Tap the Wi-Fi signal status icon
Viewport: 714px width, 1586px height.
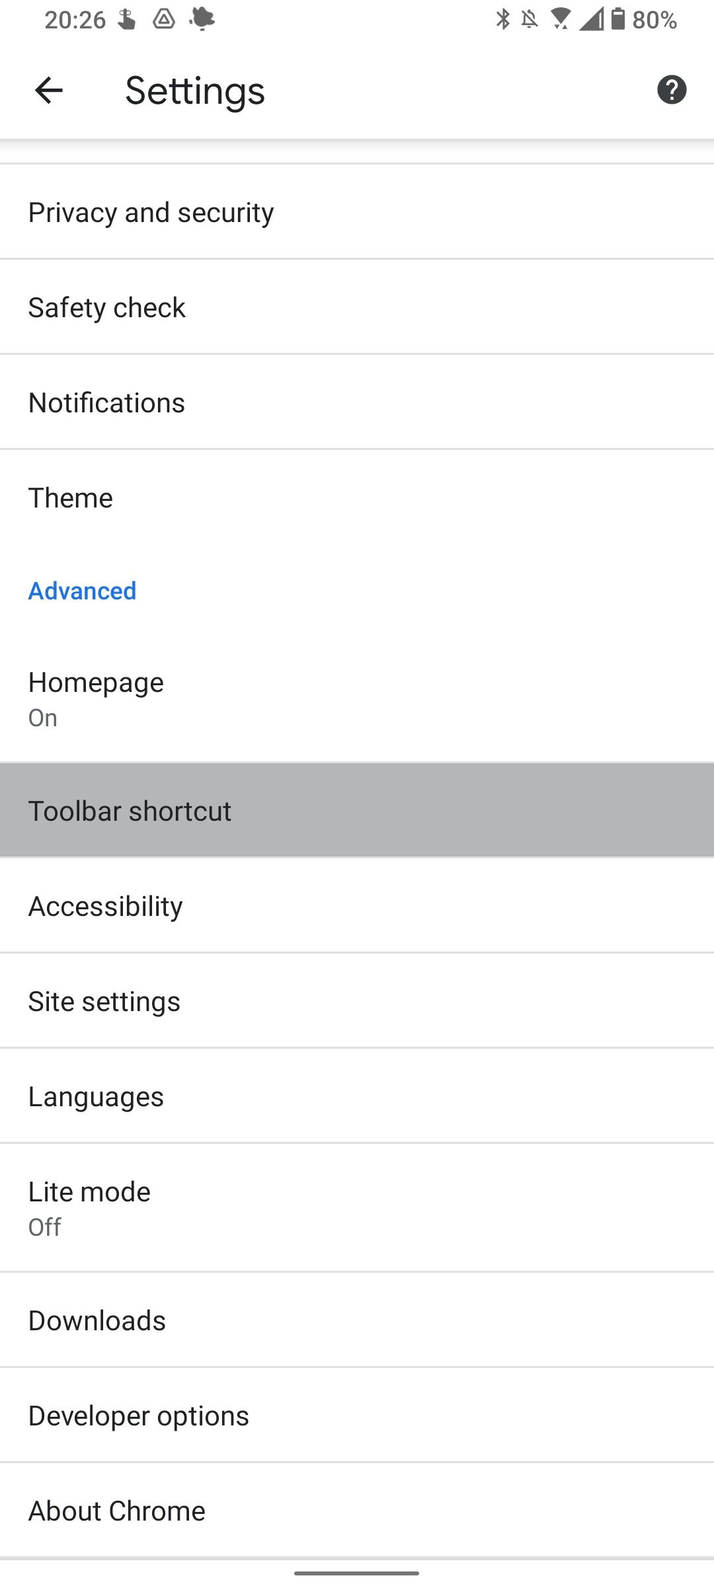coord(561,19)
